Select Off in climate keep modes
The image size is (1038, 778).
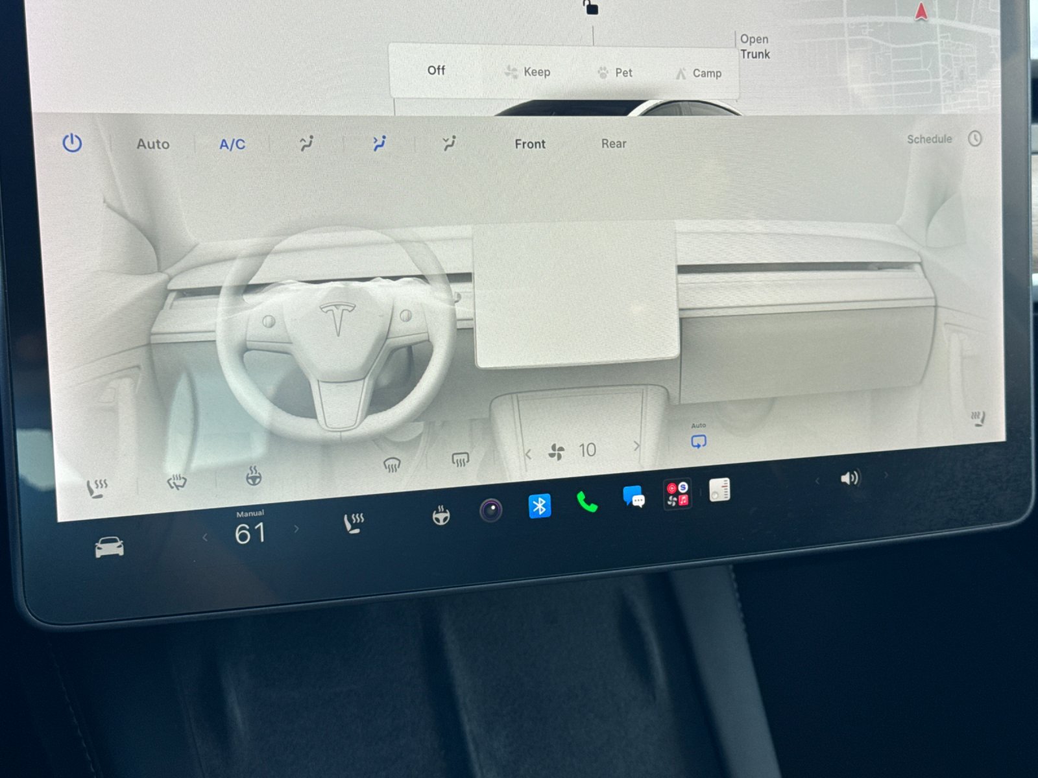(x=436, y=70)
